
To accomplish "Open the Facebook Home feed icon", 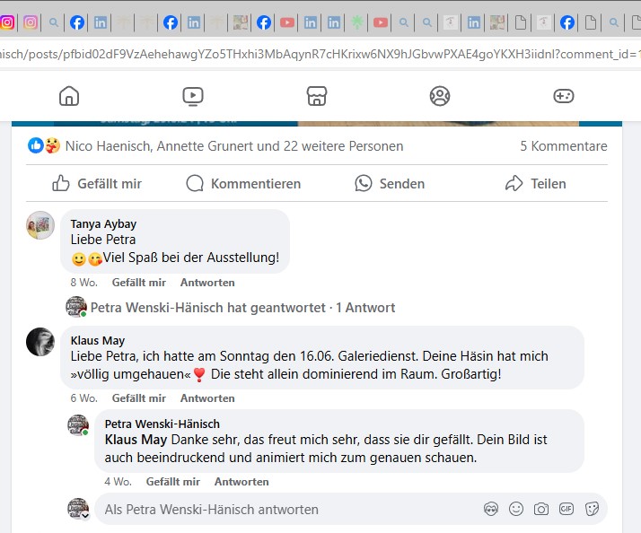I will (69, 96).
